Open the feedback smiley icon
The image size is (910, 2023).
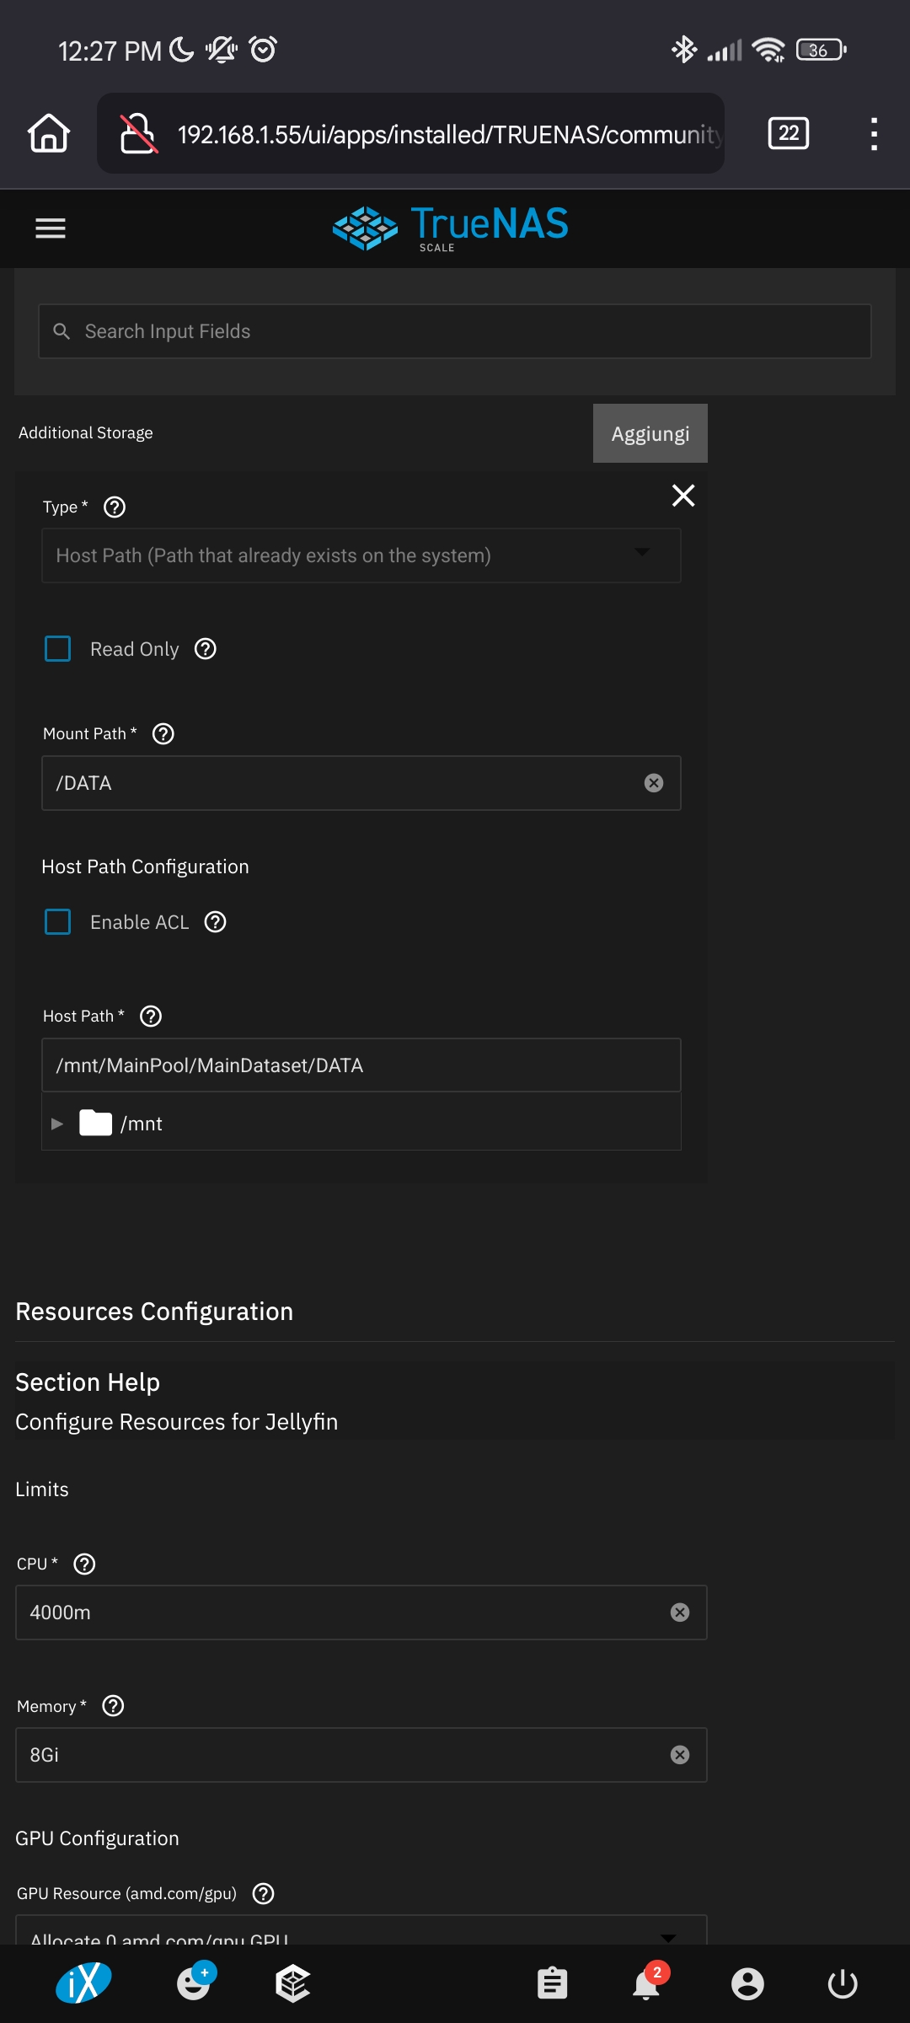click(194, 1983)
